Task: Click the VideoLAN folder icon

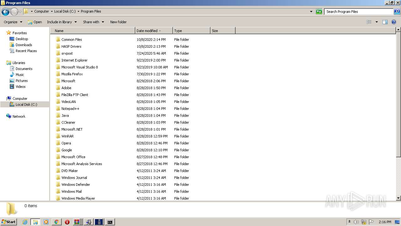Action: coord(58,102)
